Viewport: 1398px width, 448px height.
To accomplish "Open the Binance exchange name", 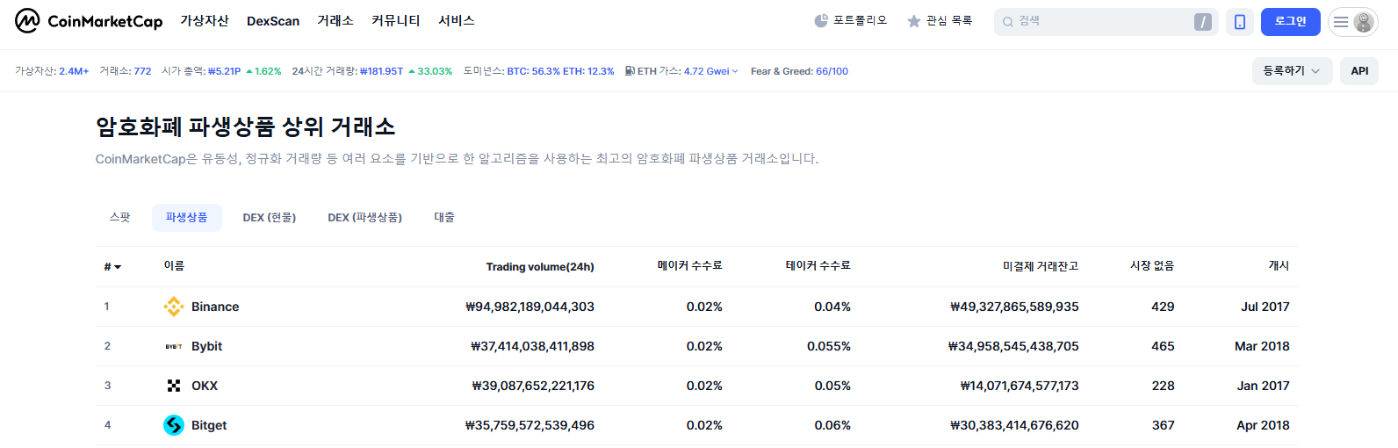I will pyautogui.click(x=215, y=307).
